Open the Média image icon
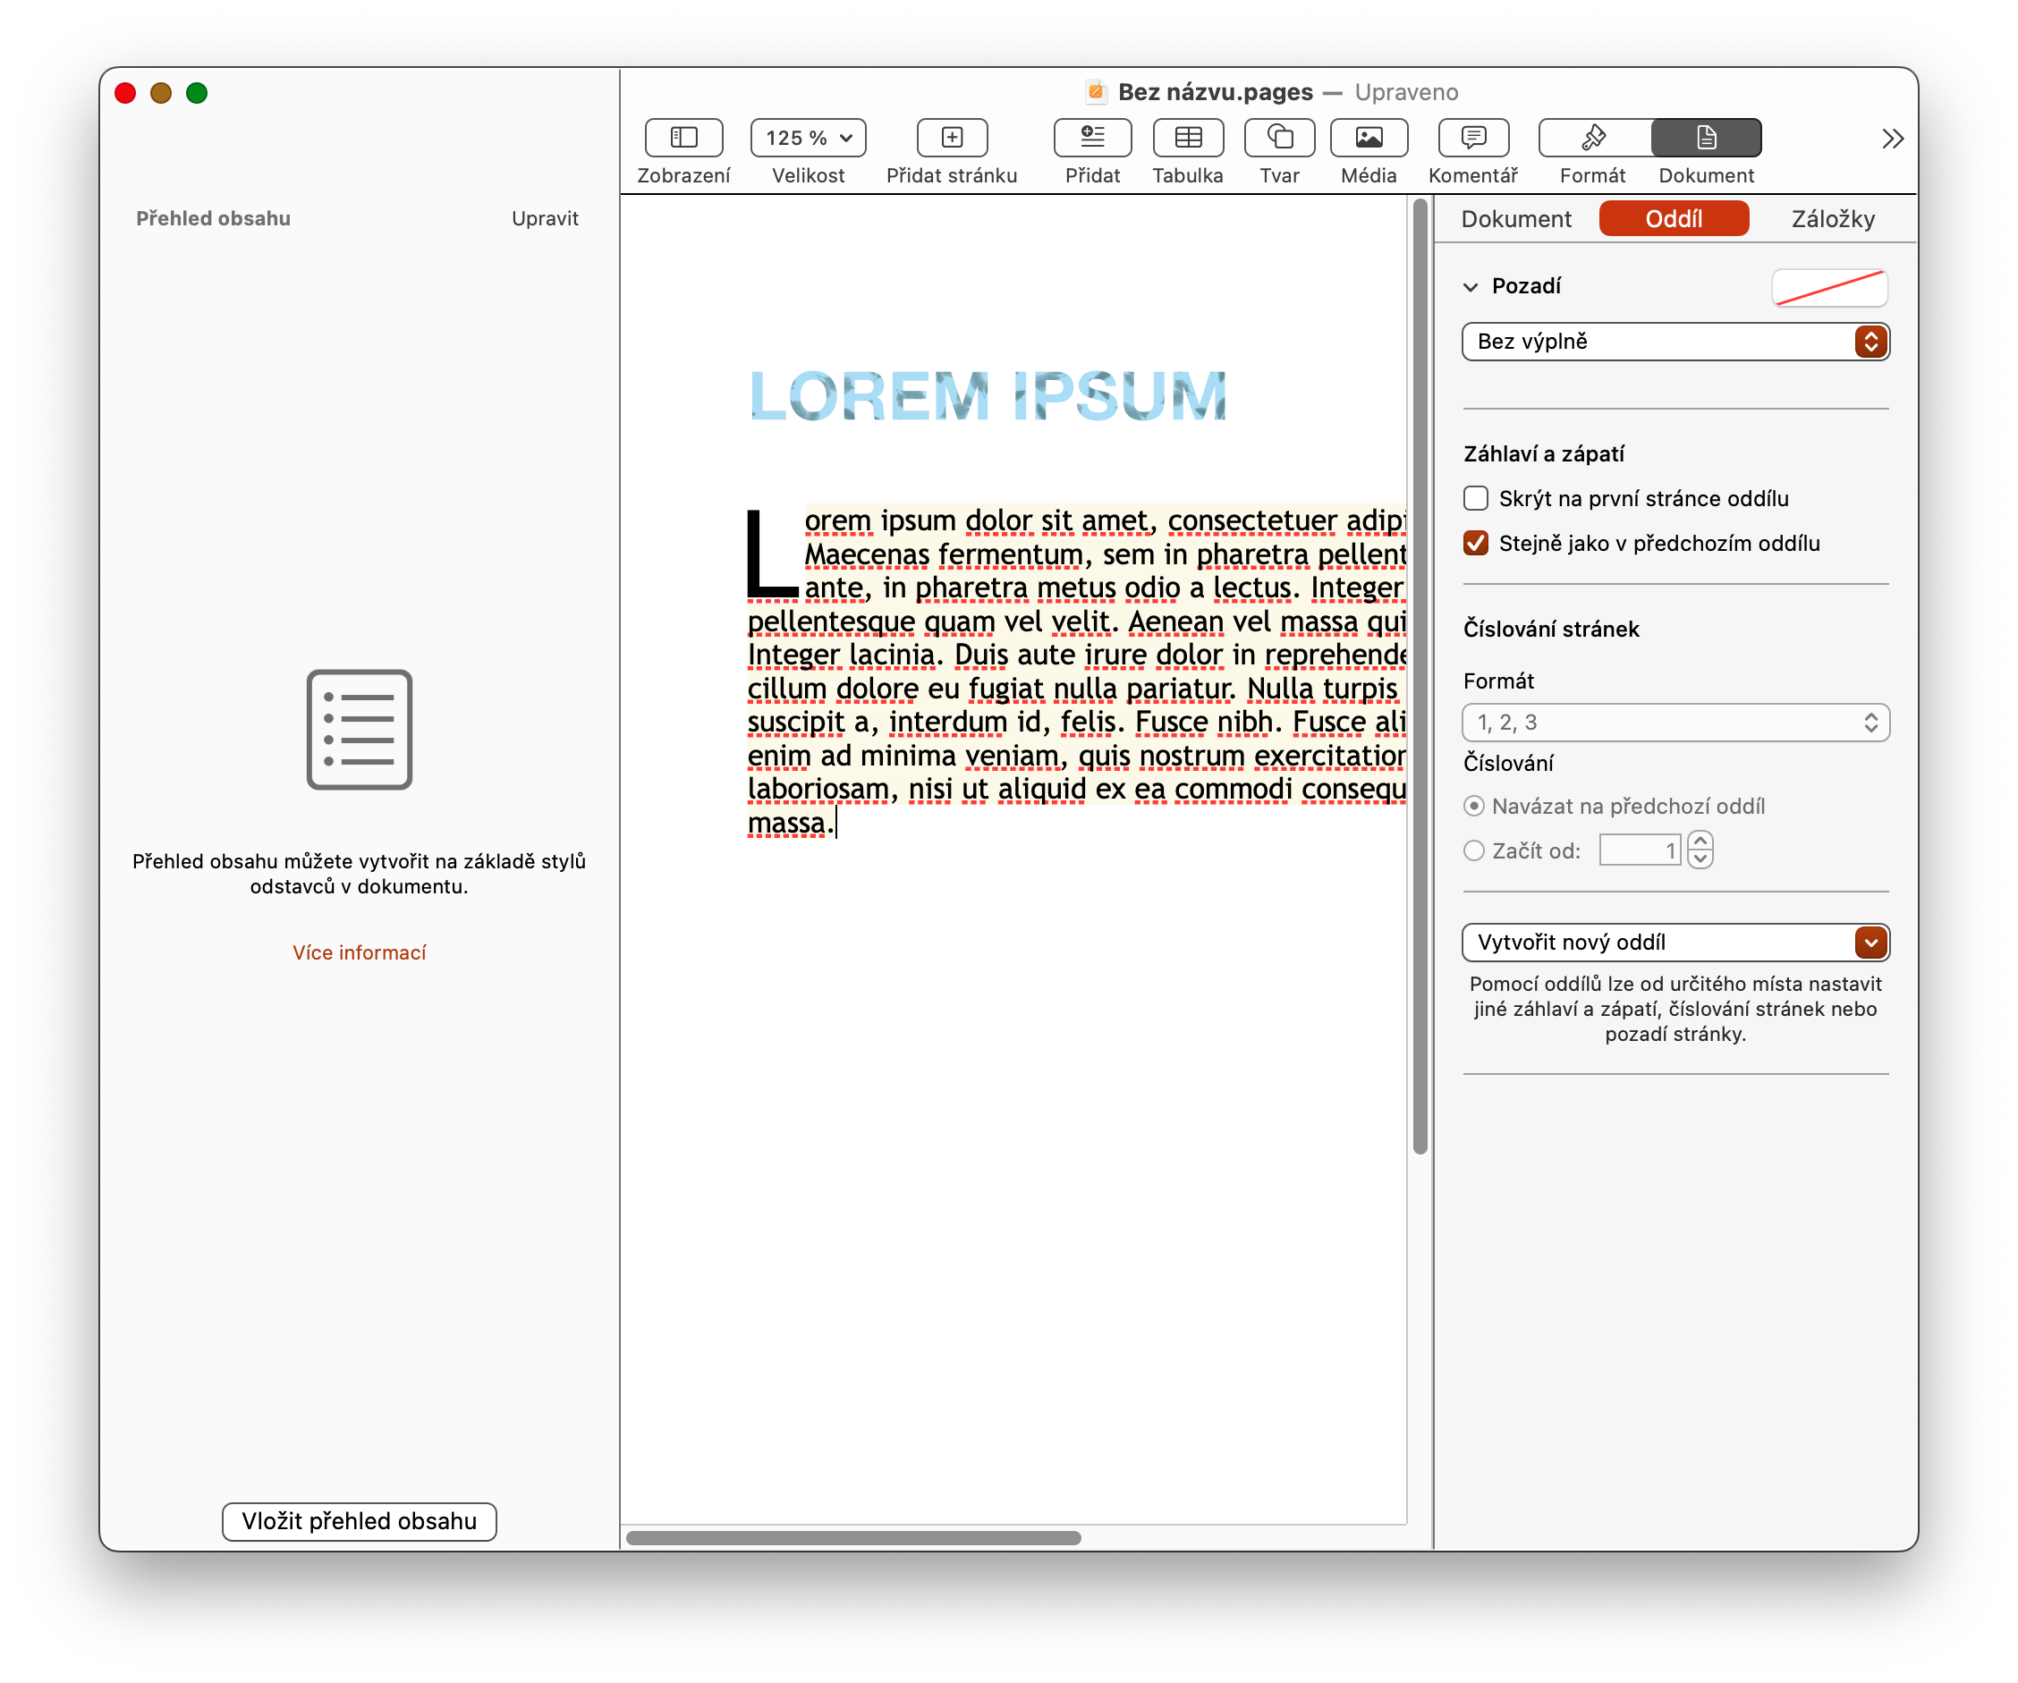Screen dimensions: 2018x1683 click(x=1369, y=138)
